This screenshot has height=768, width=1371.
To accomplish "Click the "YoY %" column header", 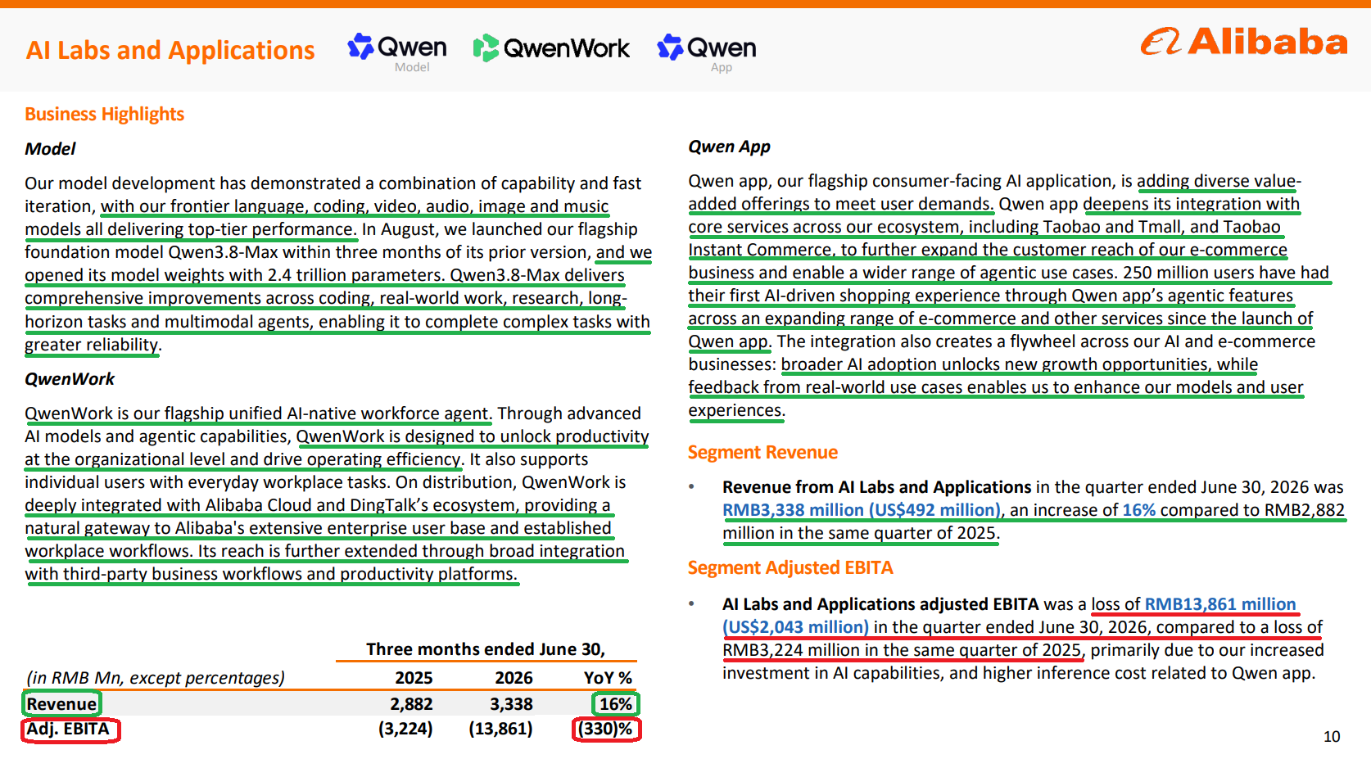I will (x=608, y=678).
